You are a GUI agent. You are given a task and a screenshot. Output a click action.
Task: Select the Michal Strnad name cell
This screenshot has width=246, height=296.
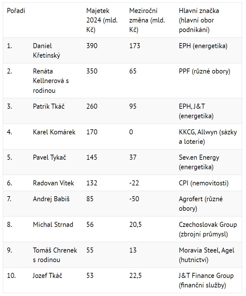53,224
